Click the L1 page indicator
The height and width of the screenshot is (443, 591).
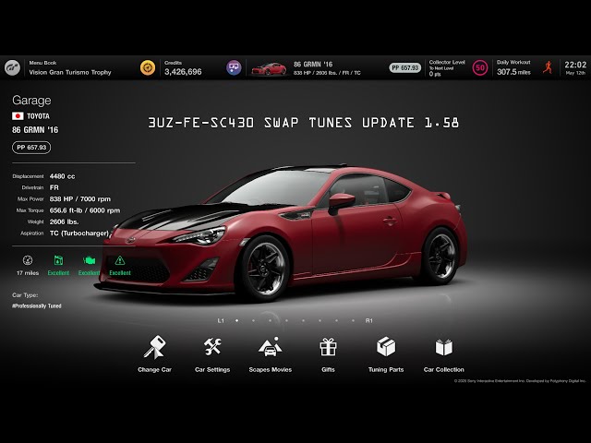[x=221, y=320]
